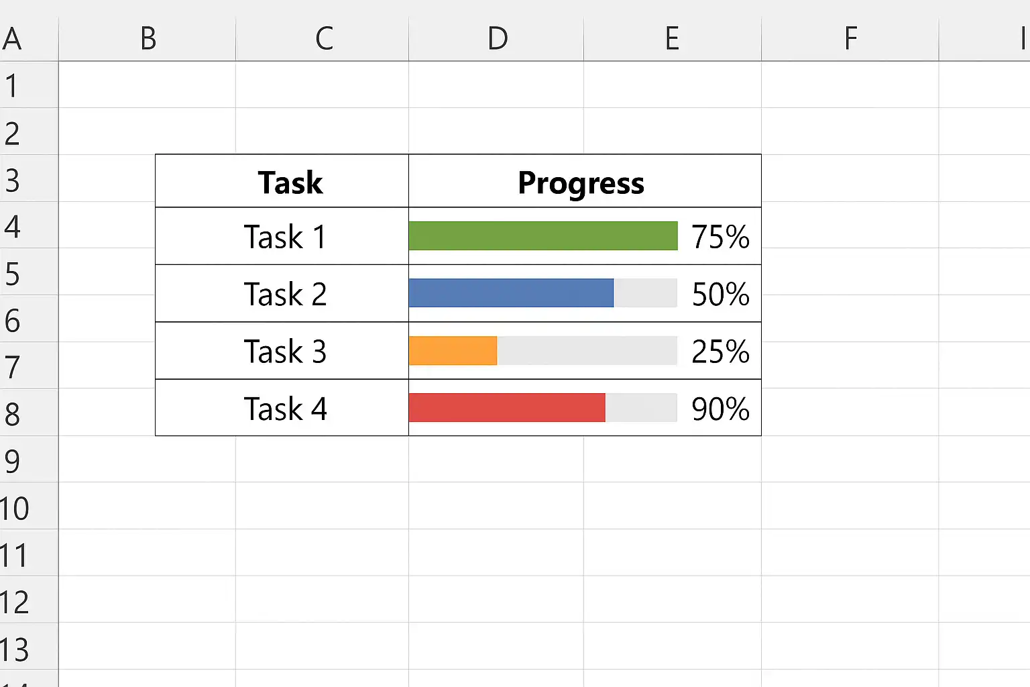Select column B header
1030x687 pixels.
148,38
